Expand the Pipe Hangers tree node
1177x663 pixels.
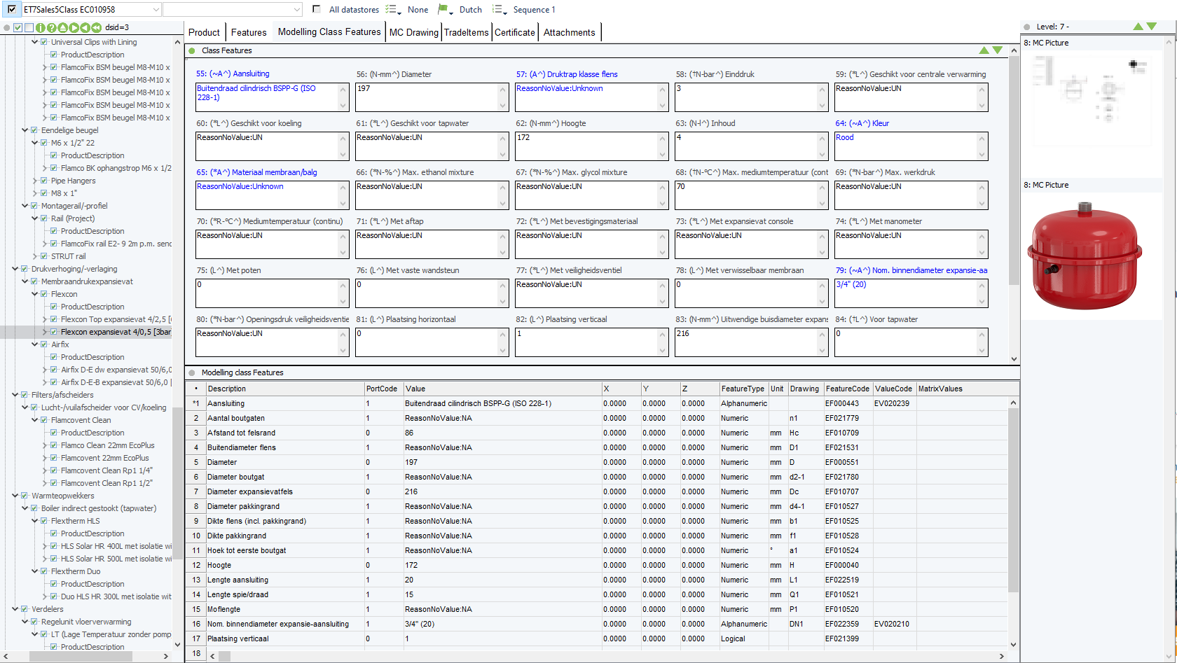point(34,181)
